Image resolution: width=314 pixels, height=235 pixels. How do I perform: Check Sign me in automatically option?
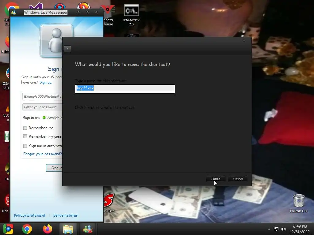pyautogui.click(x=25, y=146)
